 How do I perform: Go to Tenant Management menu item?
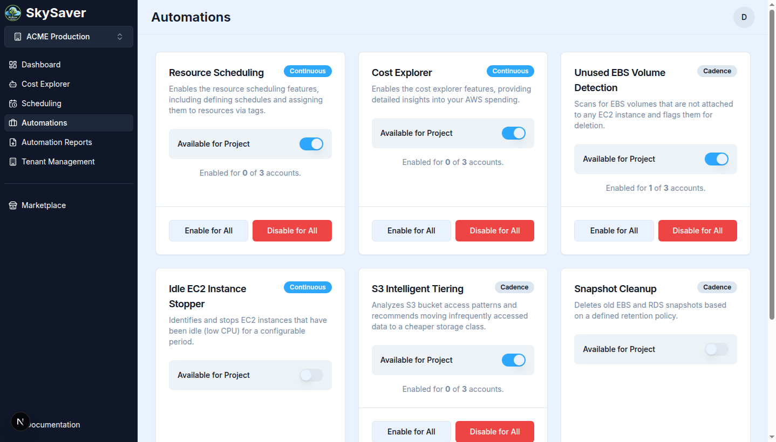(x=58, y=161)
